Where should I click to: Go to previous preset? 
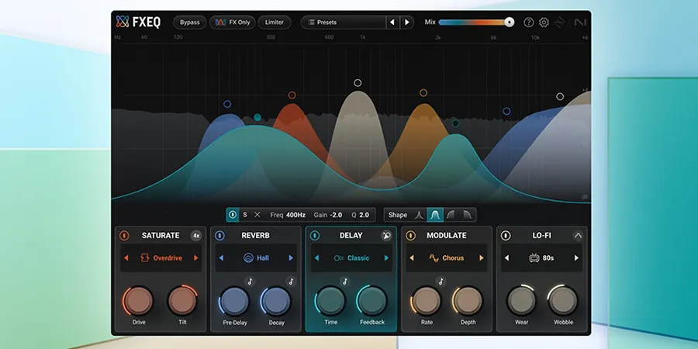tap(392, 22)
